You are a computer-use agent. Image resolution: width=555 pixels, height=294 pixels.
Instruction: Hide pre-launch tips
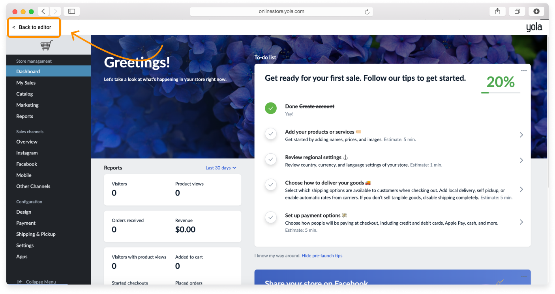tap(322, 255)
